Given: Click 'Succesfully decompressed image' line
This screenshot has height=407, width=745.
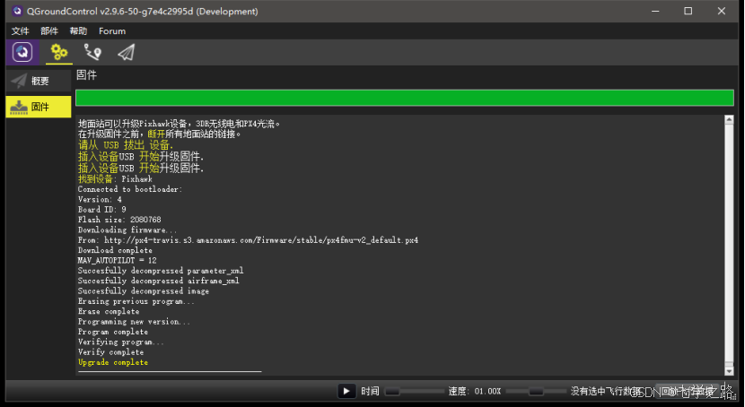Looking at the screenshot, I should click(x=144, y=290).
